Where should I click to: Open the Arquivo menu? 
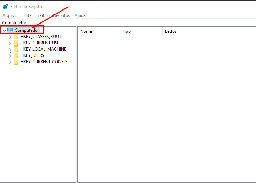(10, 15)
